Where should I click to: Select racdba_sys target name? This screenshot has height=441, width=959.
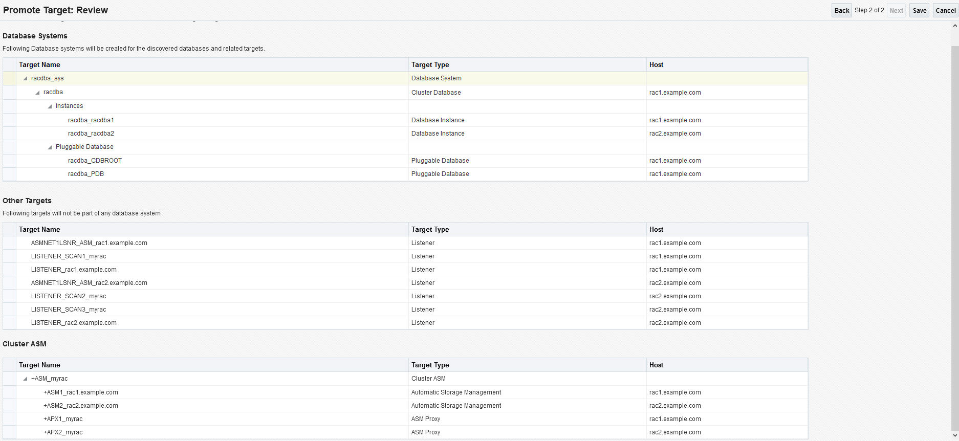tap(47, 78)
